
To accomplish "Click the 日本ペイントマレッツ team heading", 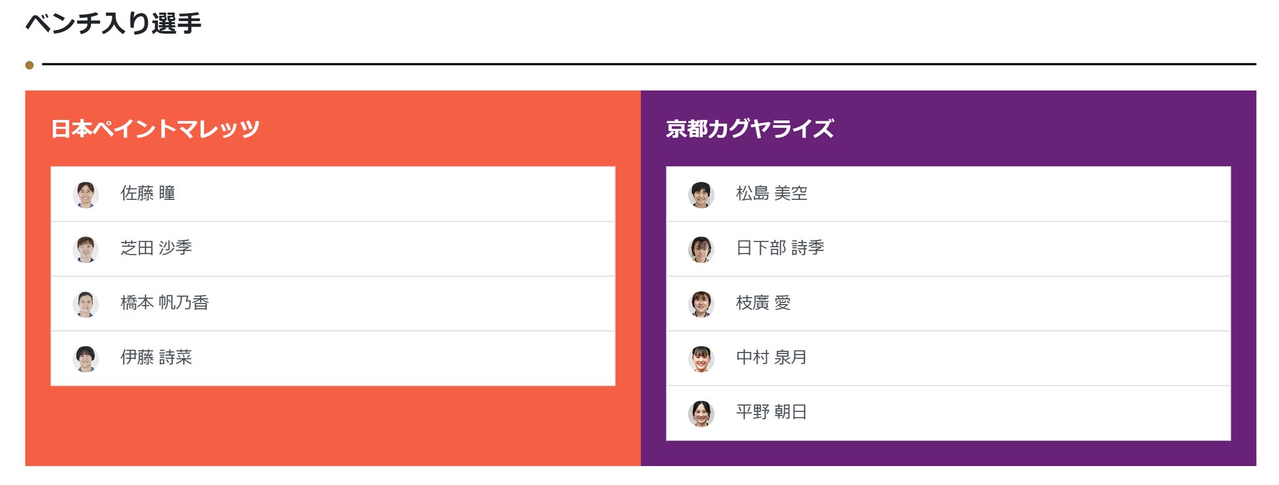I will tap(155, 128).
